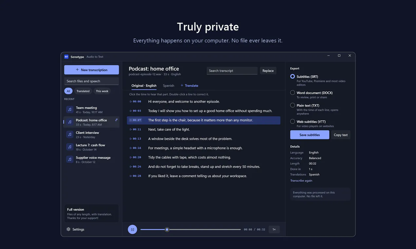The height and width of the screenshot is (249, 416).
Task: Select the line "The first step is the chair"
Action: click(203, 120)
